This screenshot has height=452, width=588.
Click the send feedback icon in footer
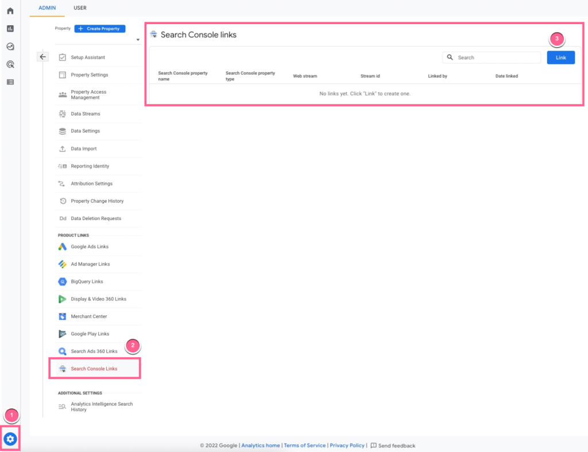pyautogui.click(x=373, y=446)
